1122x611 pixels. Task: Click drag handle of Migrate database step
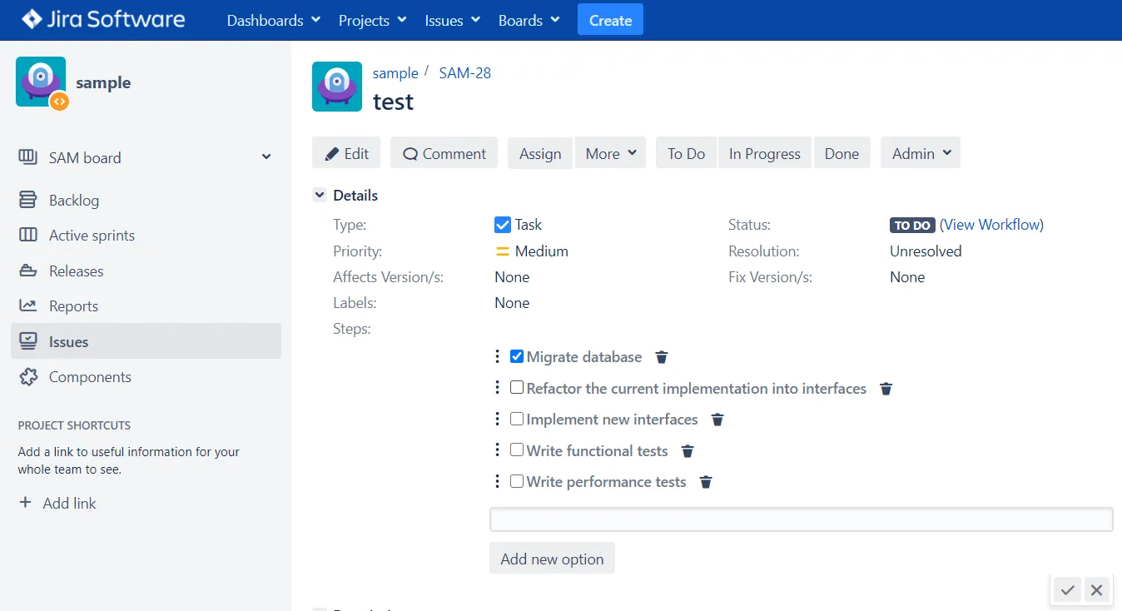(497, 356)
